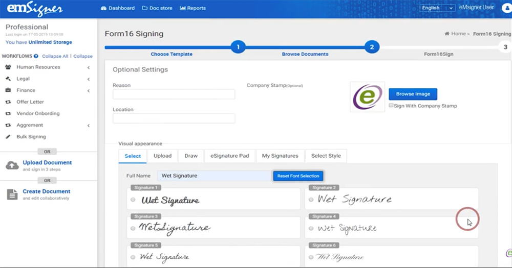This screenshot has width=512, height=268.
Task: Click the Workflows help question icon
Action: point(36,56)
